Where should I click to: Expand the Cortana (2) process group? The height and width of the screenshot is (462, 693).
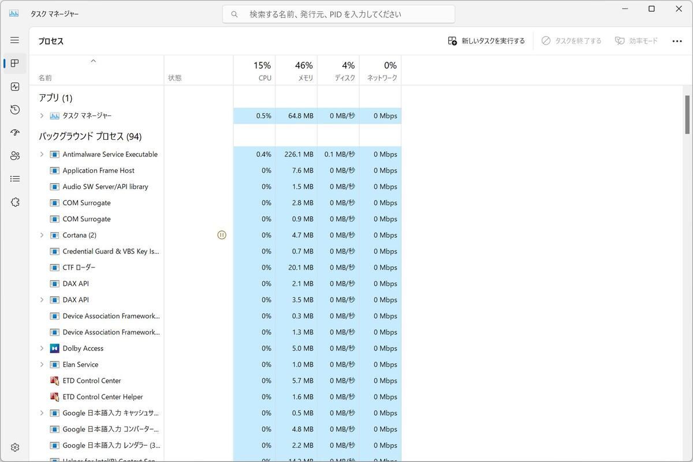42,235
